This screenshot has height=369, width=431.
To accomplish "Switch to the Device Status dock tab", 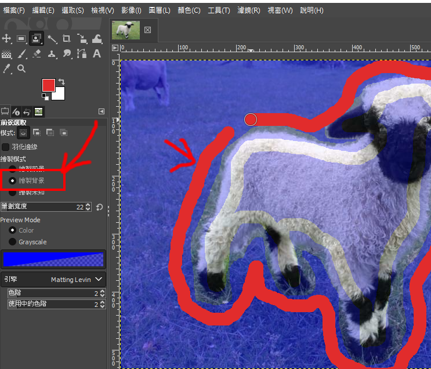I will [x=16, y=111].
